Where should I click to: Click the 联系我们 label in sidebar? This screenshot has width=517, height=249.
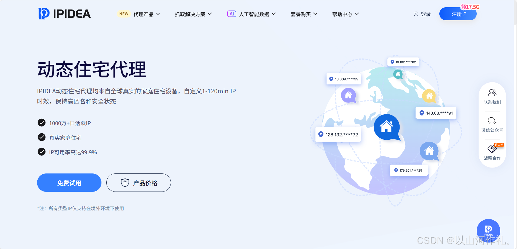pos(492,102)
